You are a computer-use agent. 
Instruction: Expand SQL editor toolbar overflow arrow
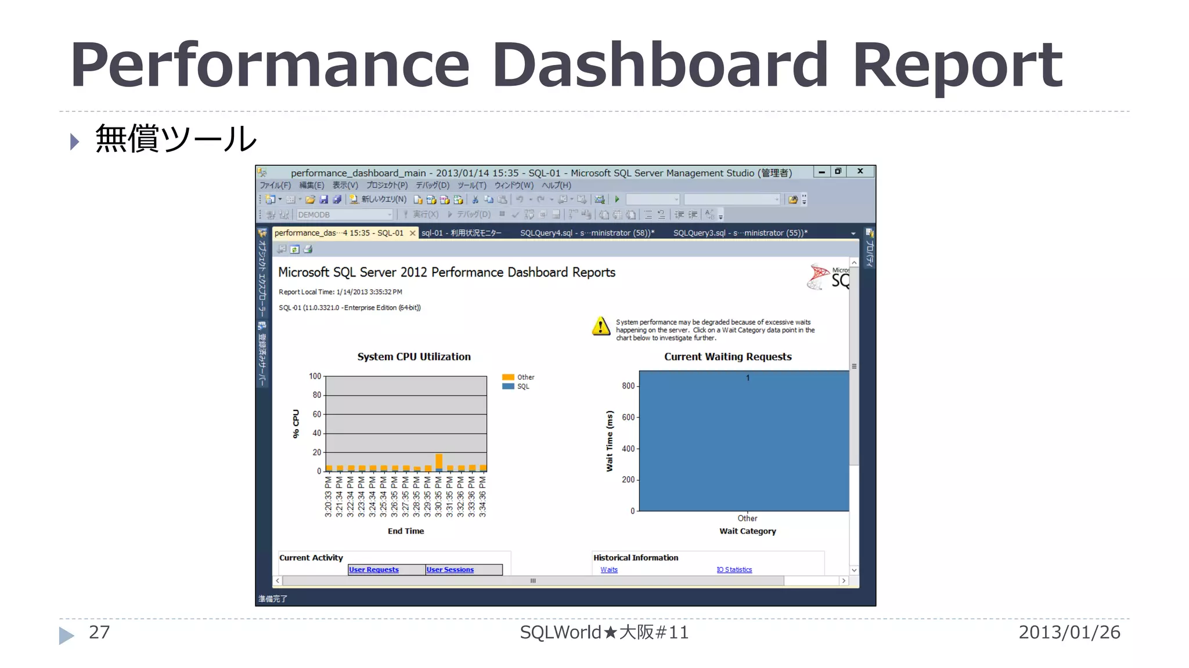click(x=720, y=215)
